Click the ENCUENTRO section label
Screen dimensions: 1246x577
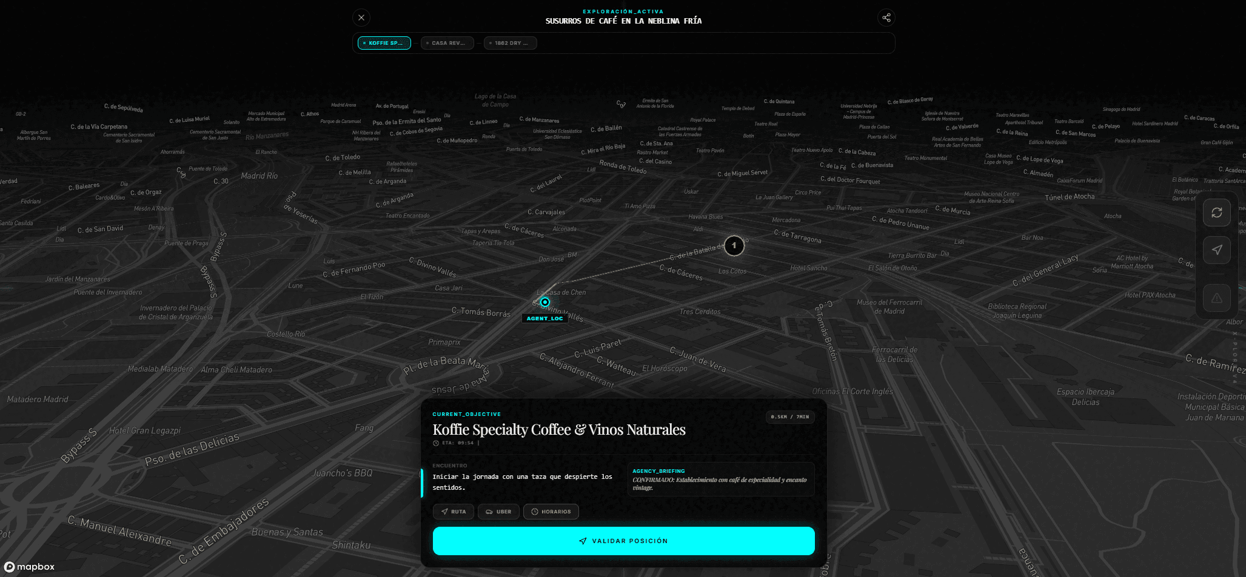pos(450,466)
